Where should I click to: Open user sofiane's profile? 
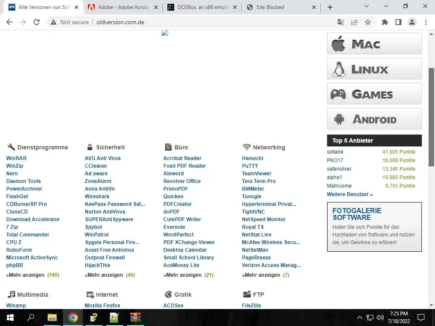pyautogui.click(x=335, y=152)
